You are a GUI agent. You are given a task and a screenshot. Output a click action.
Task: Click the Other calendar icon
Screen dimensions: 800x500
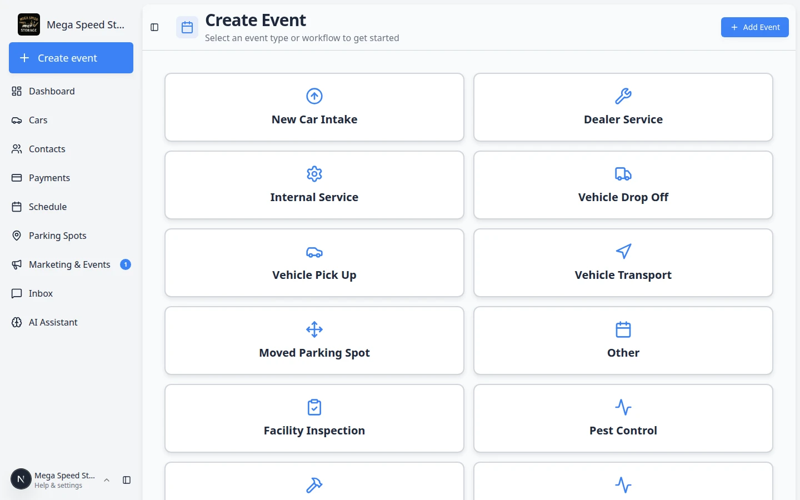point(623,329)
